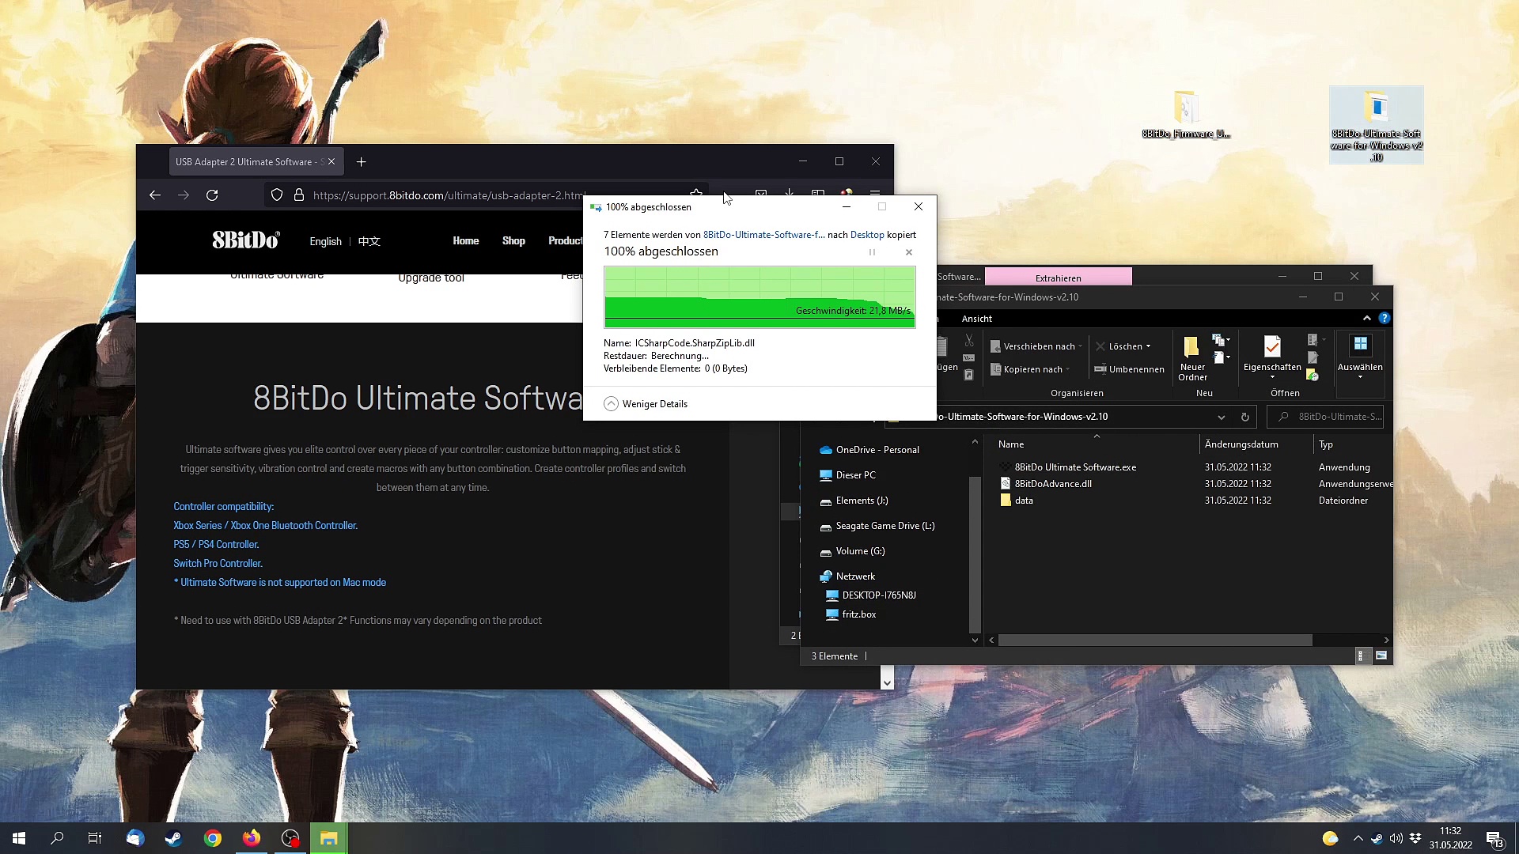
Task: Open Auswählen selection tool
Action: tap(1360, 356)
